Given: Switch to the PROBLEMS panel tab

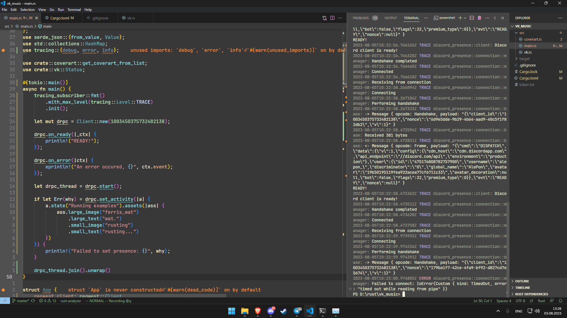Looking at the screenshot, I should [x=361, y=18].
